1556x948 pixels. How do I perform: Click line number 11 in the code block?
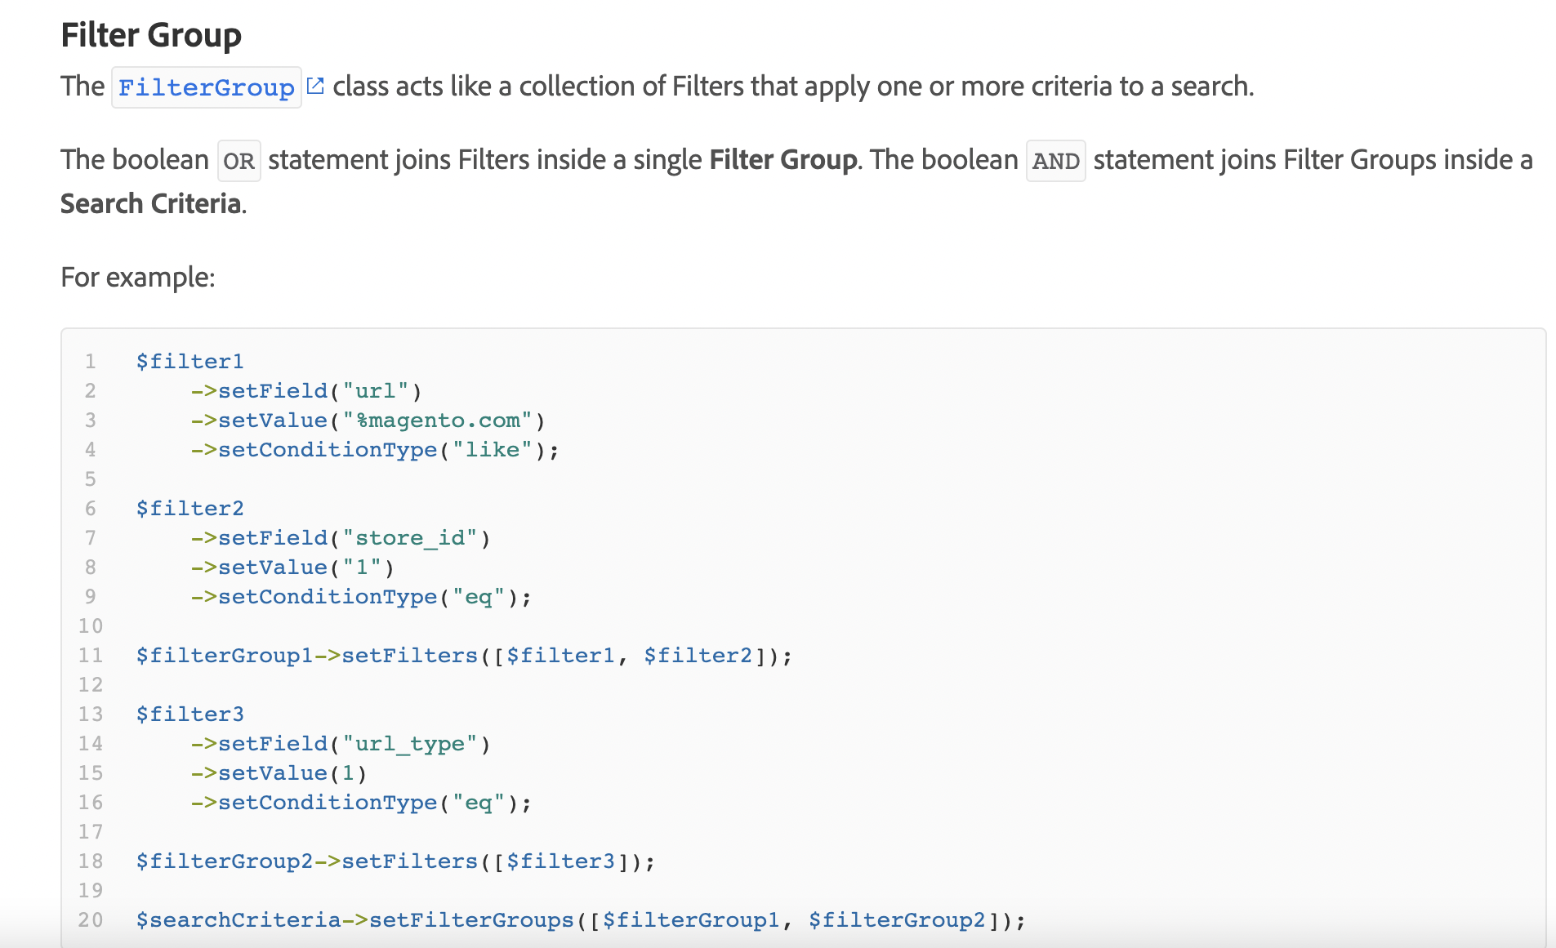(91, 655)
